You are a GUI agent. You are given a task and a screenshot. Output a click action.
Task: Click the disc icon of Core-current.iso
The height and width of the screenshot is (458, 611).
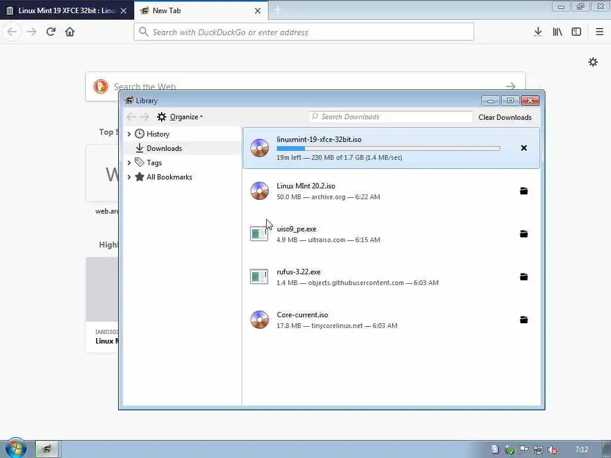(260, 320)
